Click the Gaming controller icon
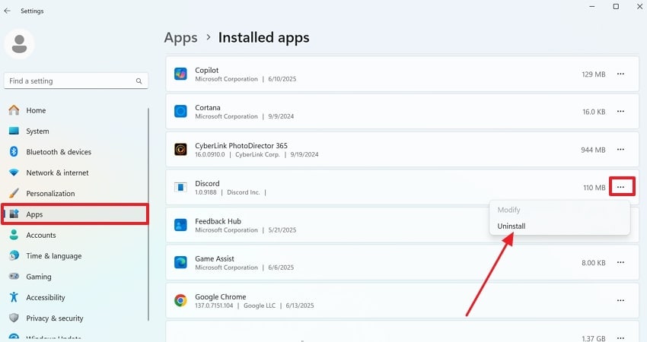Image resolution: width=647 pixels, height=342 pixels. click(14, 276)
